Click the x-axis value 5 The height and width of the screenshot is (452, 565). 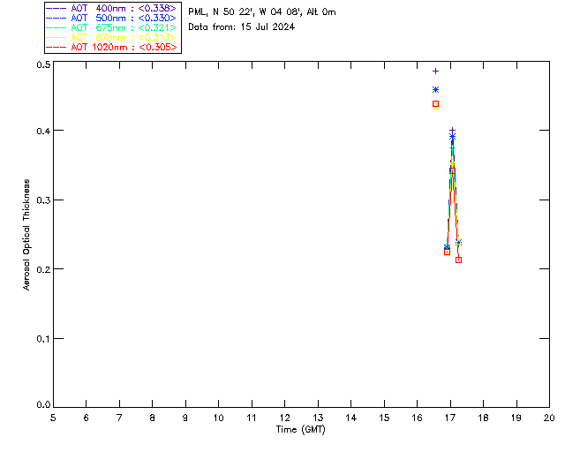pyautogui.click(x=53, y=418)
